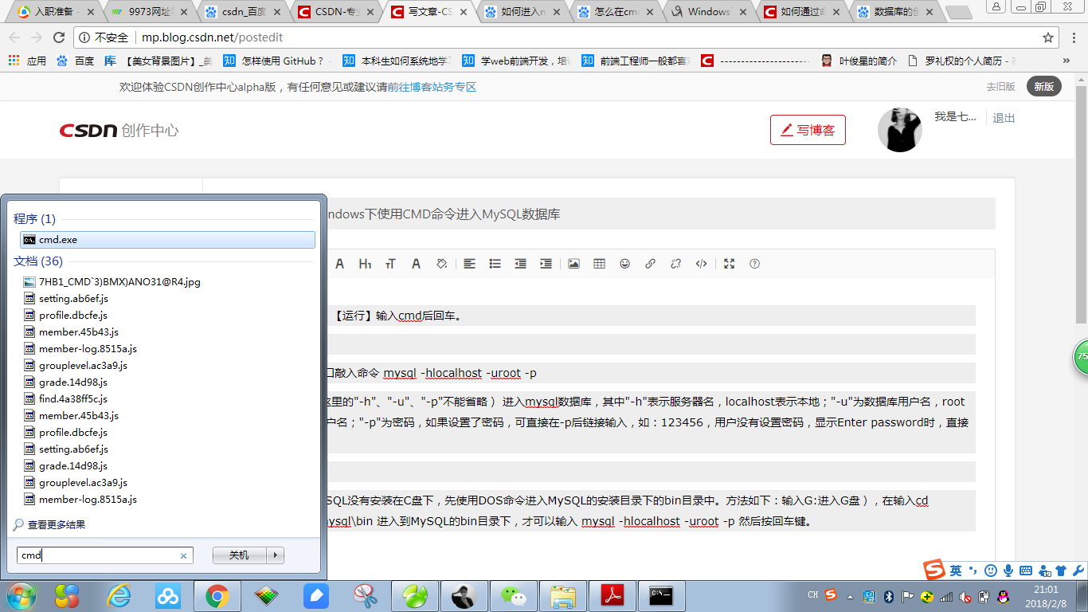Viewport: 1088px width, 612px height.
Task: Click the insert link icon
Action: tap(650, 264)
